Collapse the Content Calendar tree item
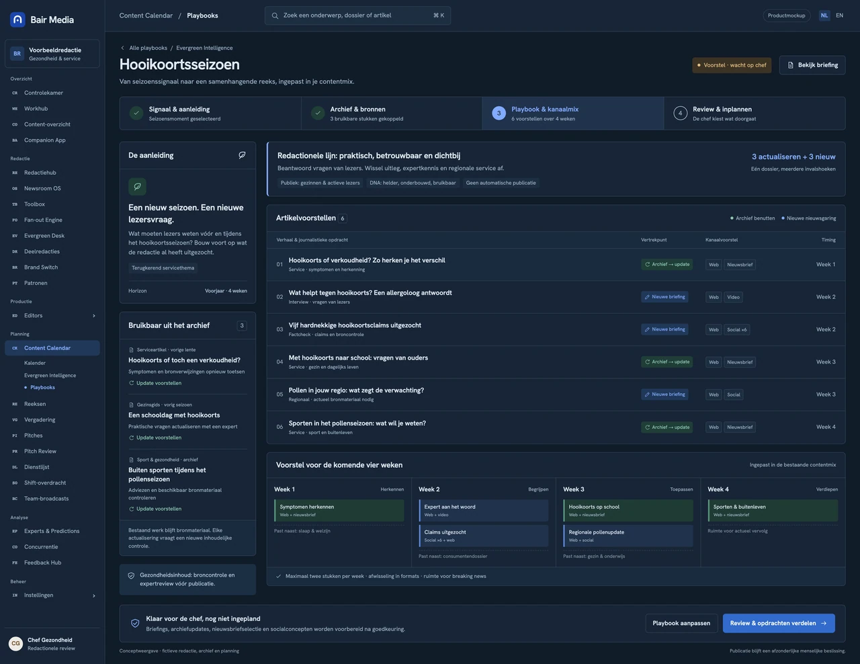Image resolution: width=860 pixels, height=664 pixels. [x=52, y=348]
